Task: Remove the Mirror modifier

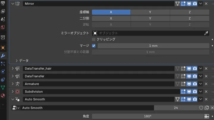Action: (206, 4)
